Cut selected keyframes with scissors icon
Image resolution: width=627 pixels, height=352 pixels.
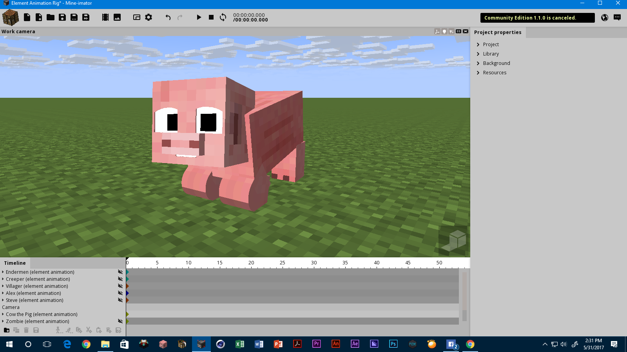[x=89, y=330]
